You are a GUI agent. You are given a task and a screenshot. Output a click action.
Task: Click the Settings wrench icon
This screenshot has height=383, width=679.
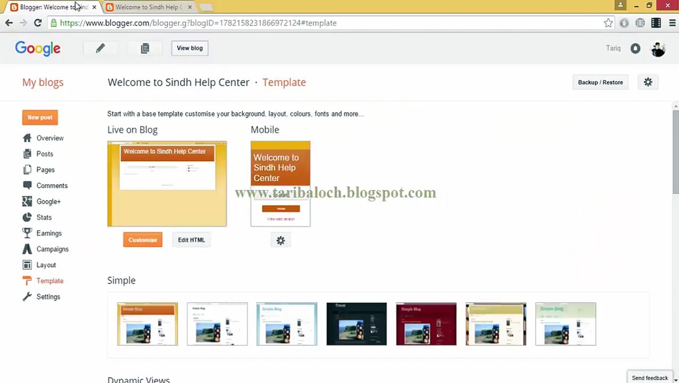tap(27, 297)
